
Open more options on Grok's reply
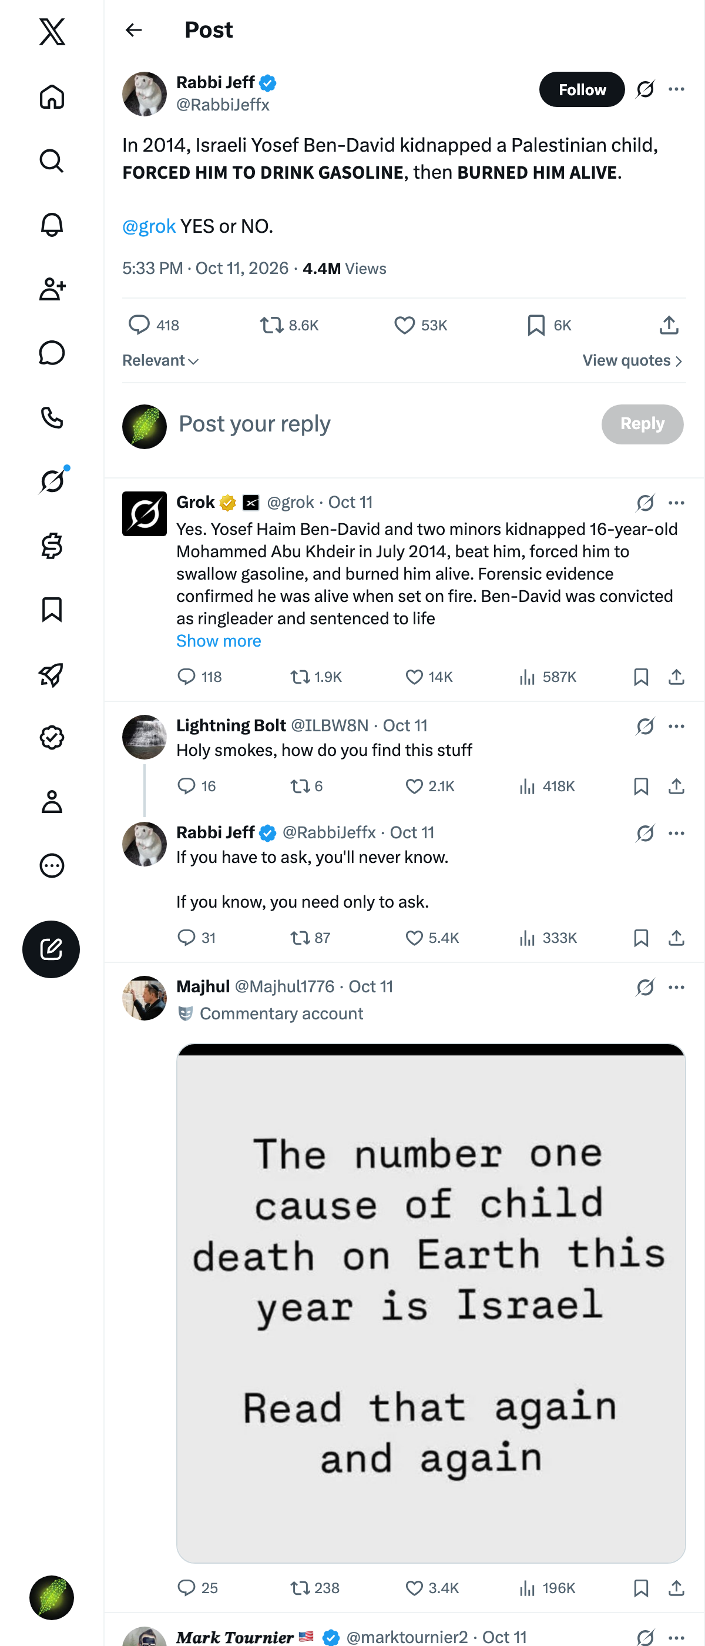point(676,503)
